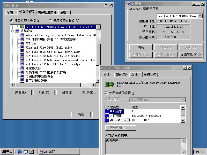This screenshot has height=155, width=207.
Task: Click the 处理器支持 device icon
Action: point(22,68)
